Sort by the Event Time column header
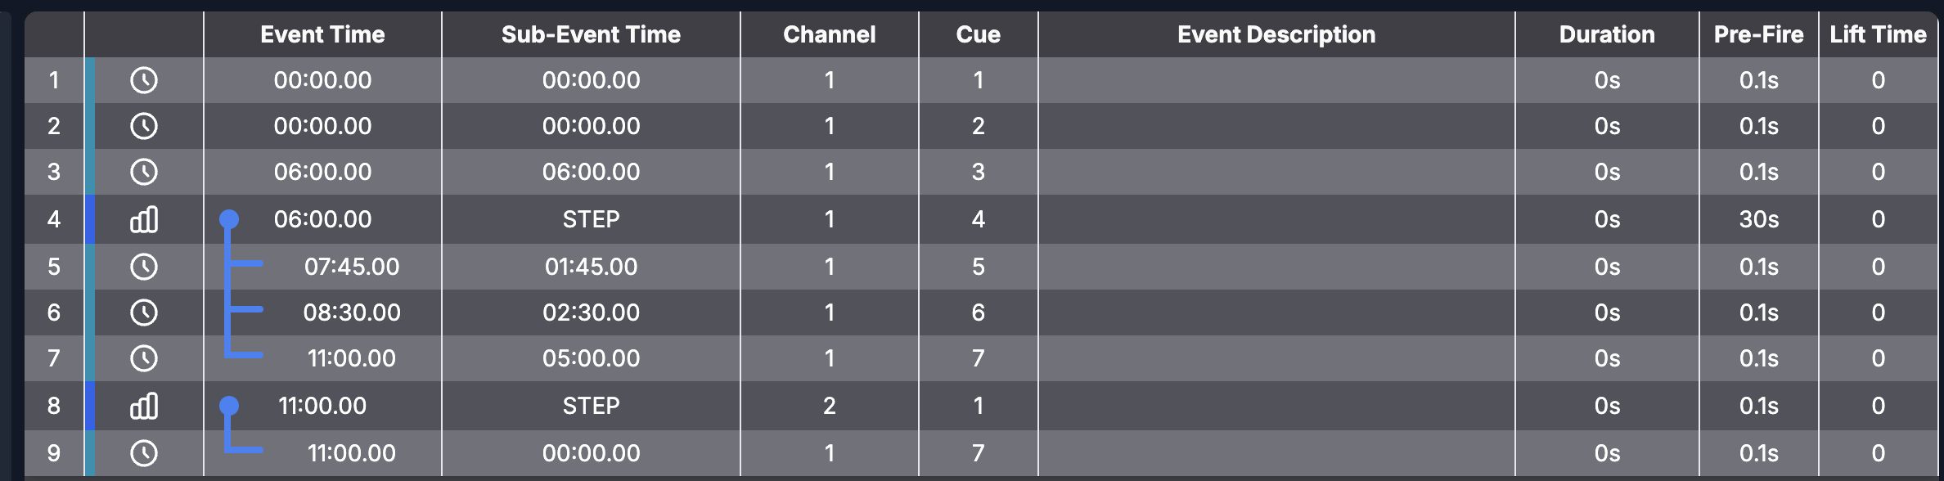 pyautogui.click(x=322, y=34)
